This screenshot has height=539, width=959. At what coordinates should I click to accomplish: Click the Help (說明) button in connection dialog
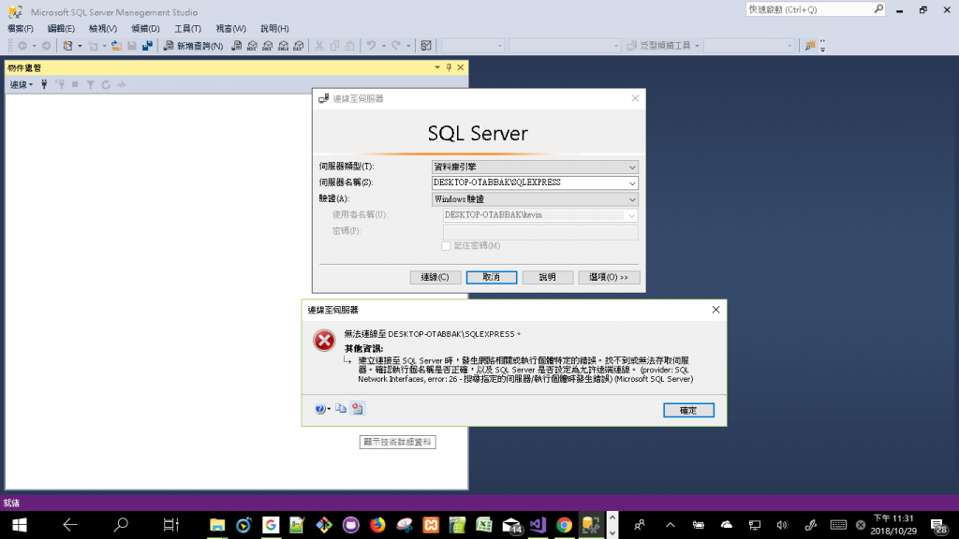[547, 277]
